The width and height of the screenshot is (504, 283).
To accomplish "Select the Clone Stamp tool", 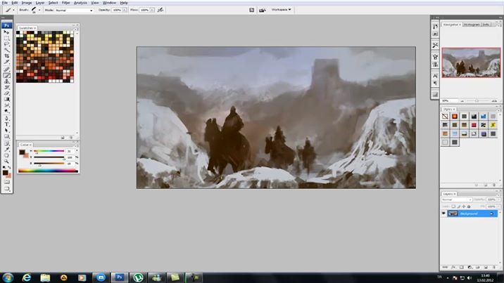I will [x=7, y=81].
